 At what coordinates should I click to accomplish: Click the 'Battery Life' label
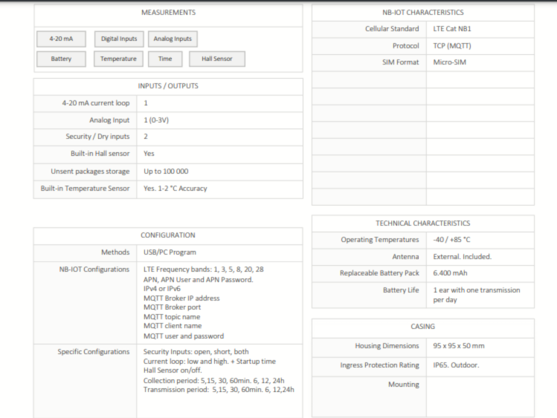401,290
